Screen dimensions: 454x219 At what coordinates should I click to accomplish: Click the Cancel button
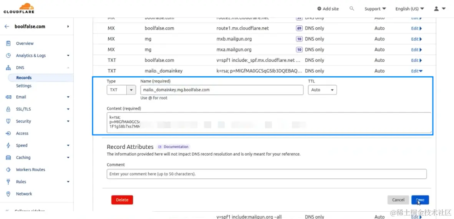[x=398, y=200]
